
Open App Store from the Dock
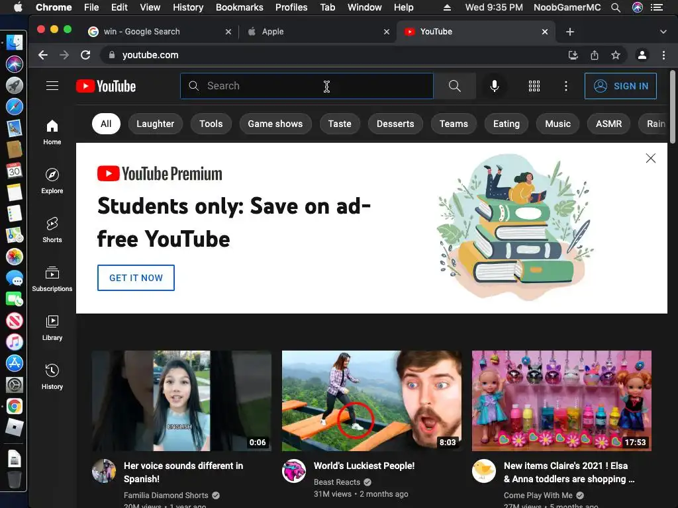[15, 363]
